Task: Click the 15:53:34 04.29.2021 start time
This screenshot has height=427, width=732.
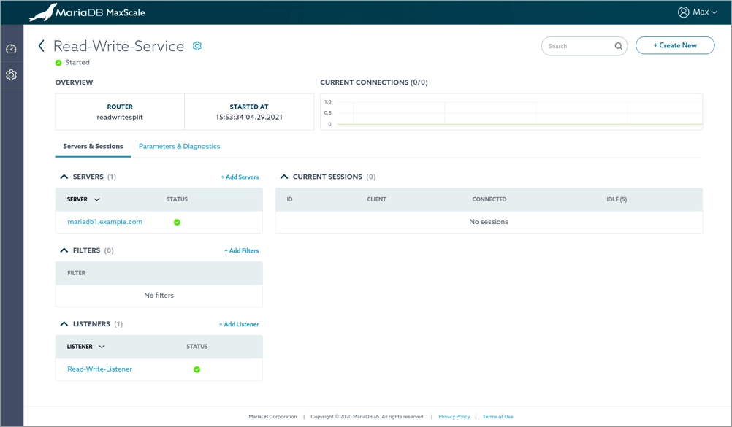Action: click(x=249, y=117)
